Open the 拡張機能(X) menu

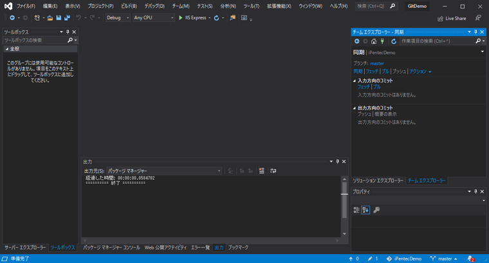(279, 6)
